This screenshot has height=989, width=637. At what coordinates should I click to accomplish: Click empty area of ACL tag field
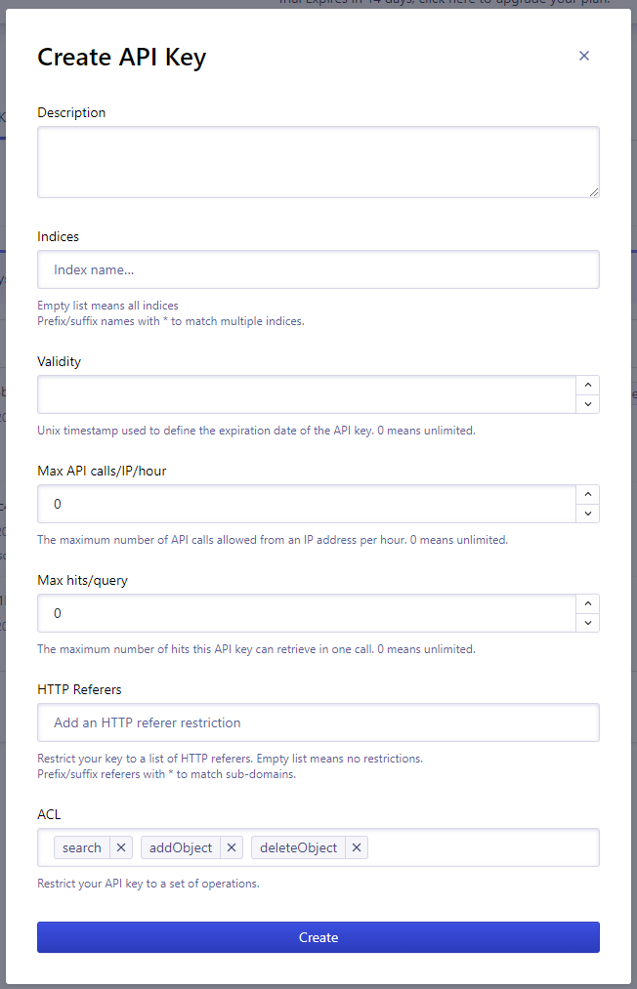[479, 847]
